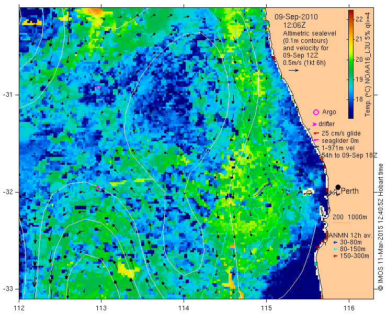This screenshot has width=387, height=314.
Task: Click the temperature color bar
Action: (351, 64)
